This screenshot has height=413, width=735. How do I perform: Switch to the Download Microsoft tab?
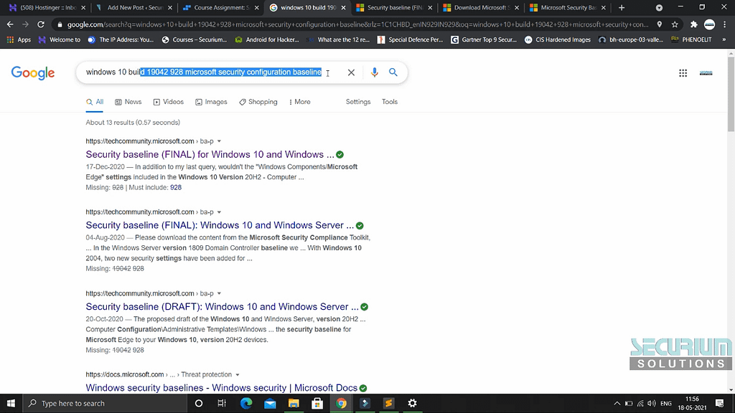tap(481, 7)
